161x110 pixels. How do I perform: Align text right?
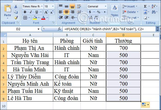(72, 12)
